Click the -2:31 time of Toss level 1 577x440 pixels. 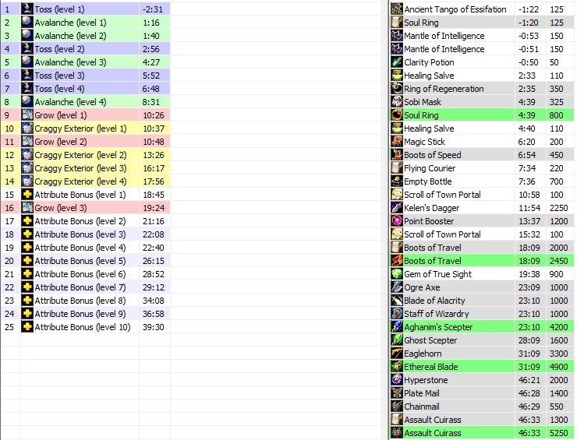(152, 9)
